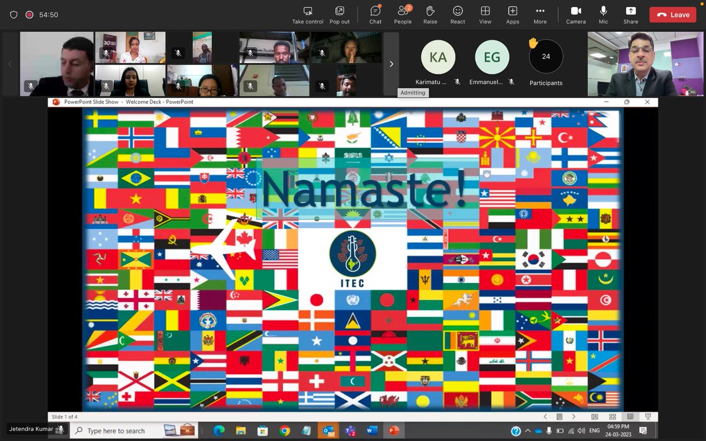This screenshot has height=441, width=706.
Task: Show the People participants list
Action: [403, 15]
